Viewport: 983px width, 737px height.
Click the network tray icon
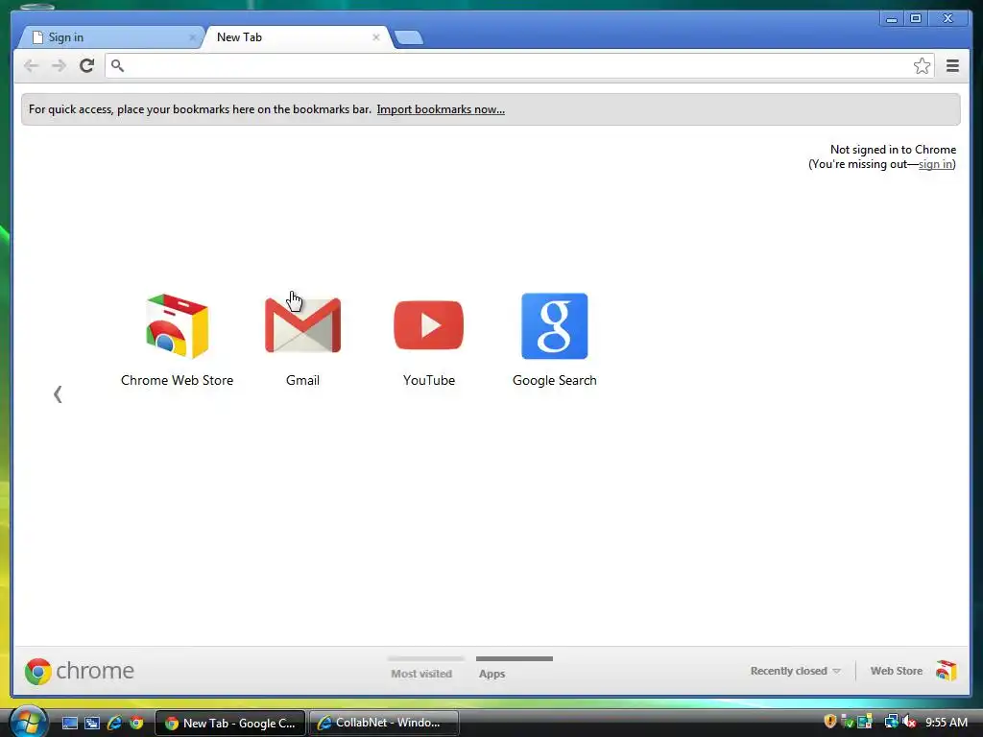point(891,722)
